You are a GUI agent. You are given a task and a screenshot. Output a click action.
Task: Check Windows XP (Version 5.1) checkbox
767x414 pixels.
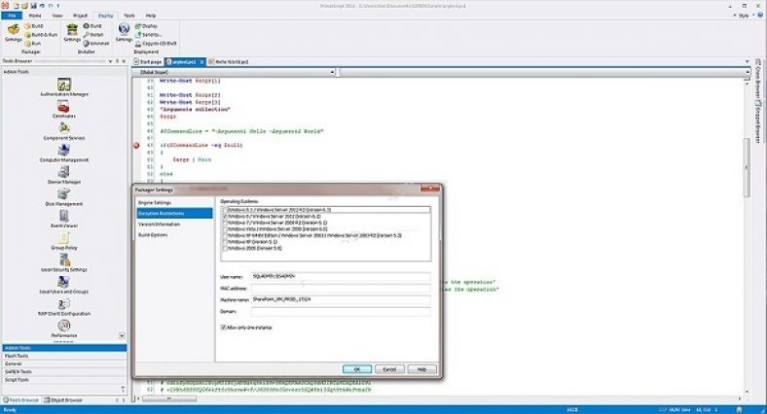pyautogui.click(x=225, y=241)
